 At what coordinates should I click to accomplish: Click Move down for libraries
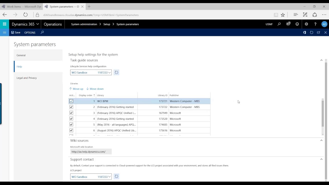[95, 89]
